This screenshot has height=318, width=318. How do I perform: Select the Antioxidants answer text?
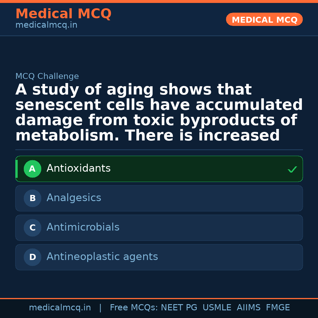[79, 168]
